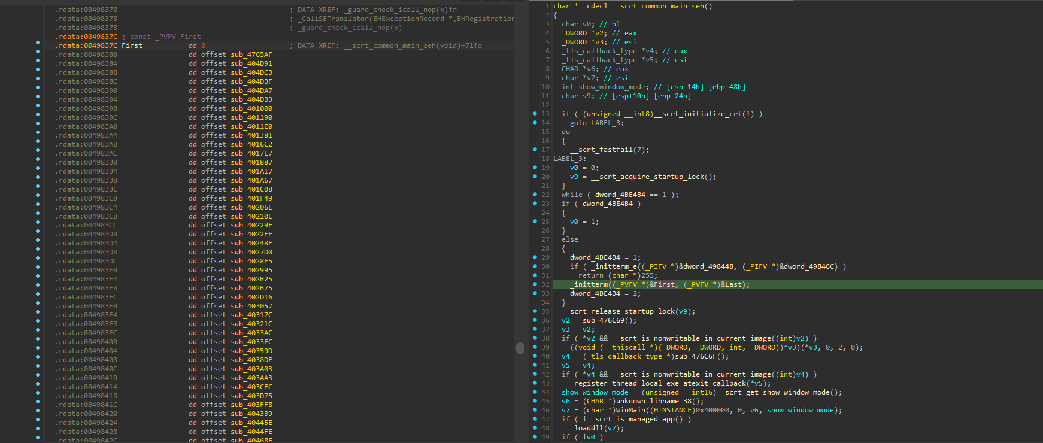Click gutter dot beside .rdata:00498398 row
The image size is (1043, 443).
point(38,108)
